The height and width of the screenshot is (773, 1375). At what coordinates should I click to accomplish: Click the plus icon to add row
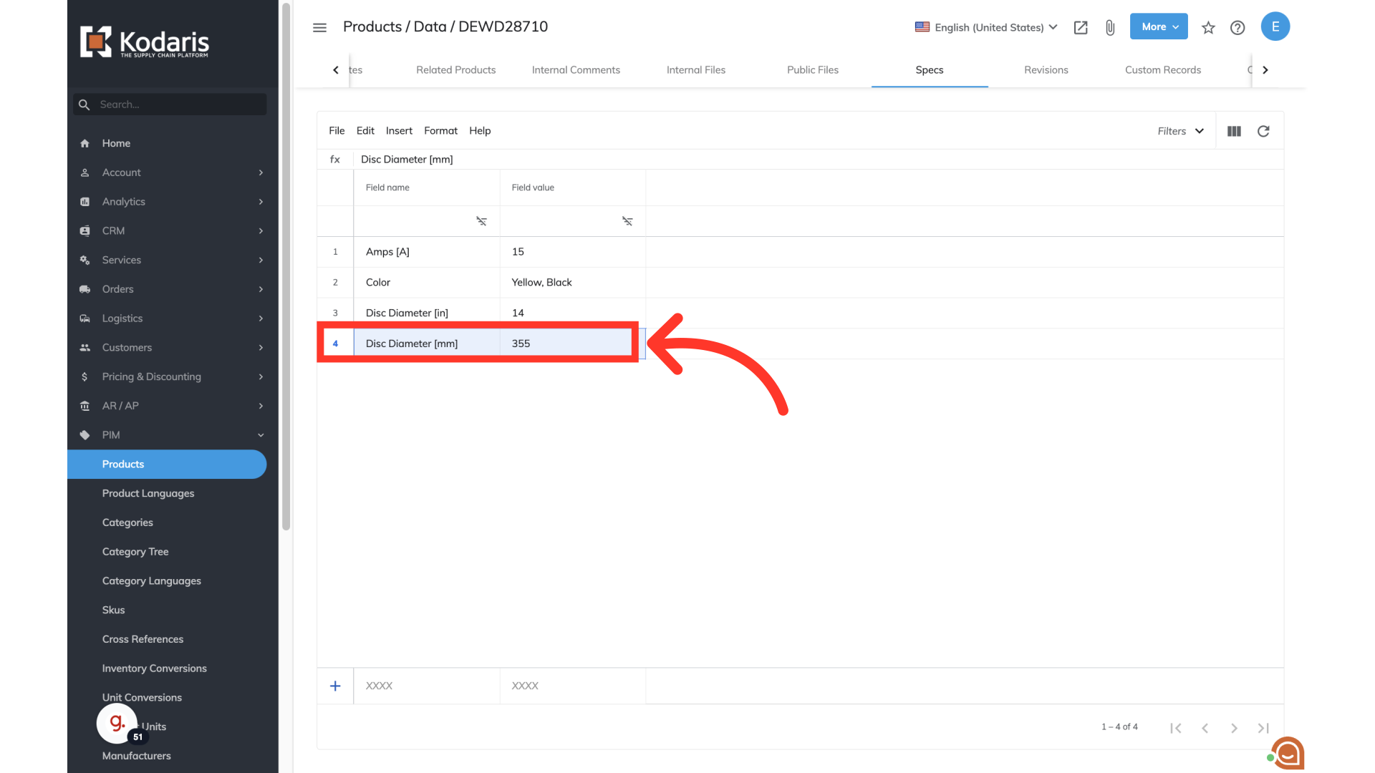point(335,686)
